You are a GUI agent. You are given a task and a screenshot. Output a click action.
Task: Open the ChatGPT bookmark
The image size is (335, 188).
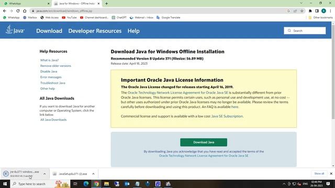point(119,17)
